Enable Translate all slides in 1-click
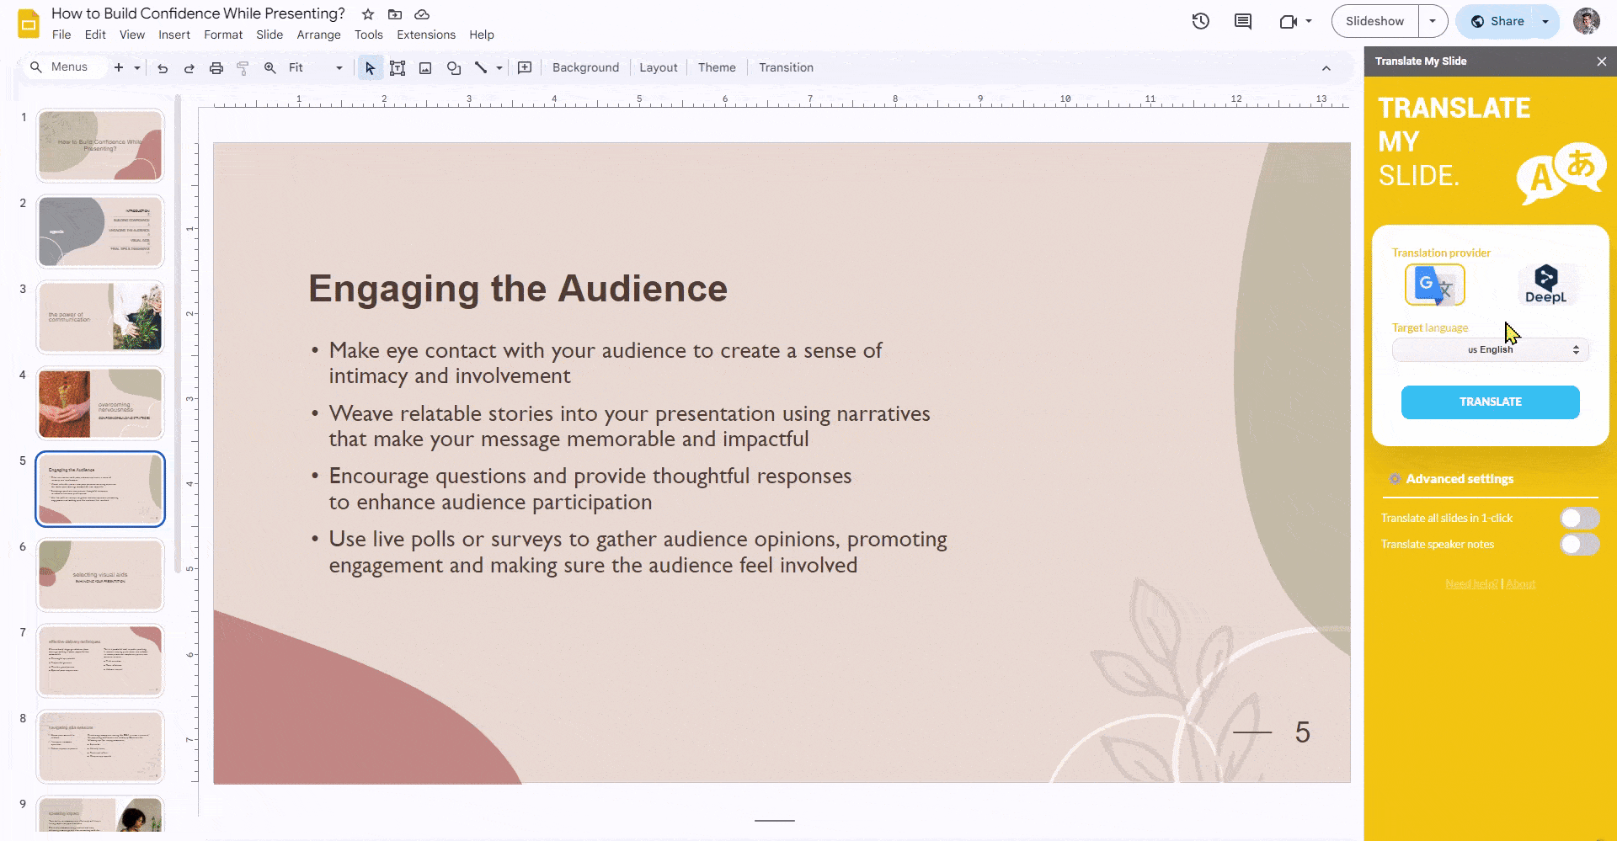The height and width of the screenshot is (841, 1617). click(x=1578, y=518)
